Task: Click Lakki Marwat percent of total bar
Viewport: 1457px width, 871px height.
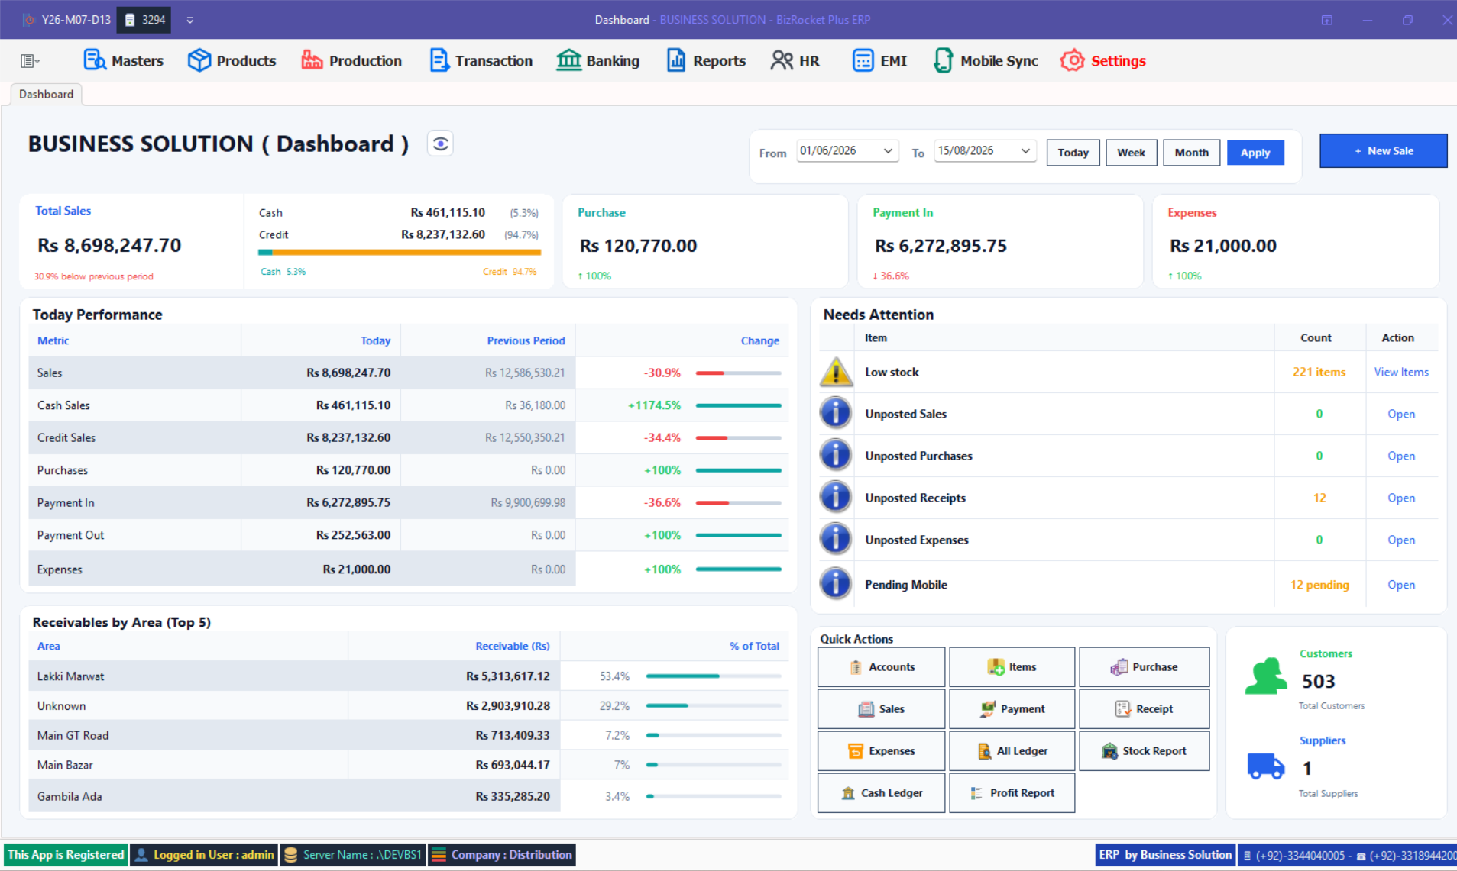Action: coord(713,676)
